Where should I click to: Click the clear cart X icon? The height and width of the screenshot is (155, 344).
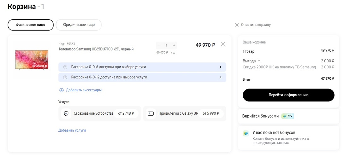(237, 25)
